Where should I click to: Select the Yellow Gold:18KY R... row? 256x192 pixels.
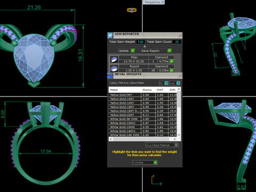click(143, 111)
